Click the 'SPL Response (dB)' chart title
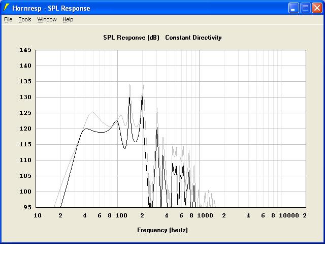This screenshot has width=325, height=254. pyautogui.click(x=131, y=38)
